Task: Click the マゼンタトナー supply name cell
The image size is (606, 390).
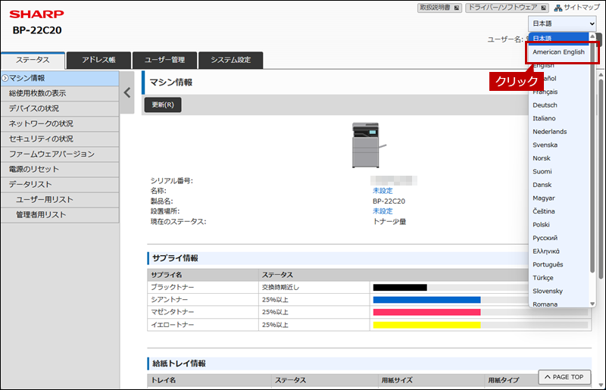Action: click(x=203, y=312)
